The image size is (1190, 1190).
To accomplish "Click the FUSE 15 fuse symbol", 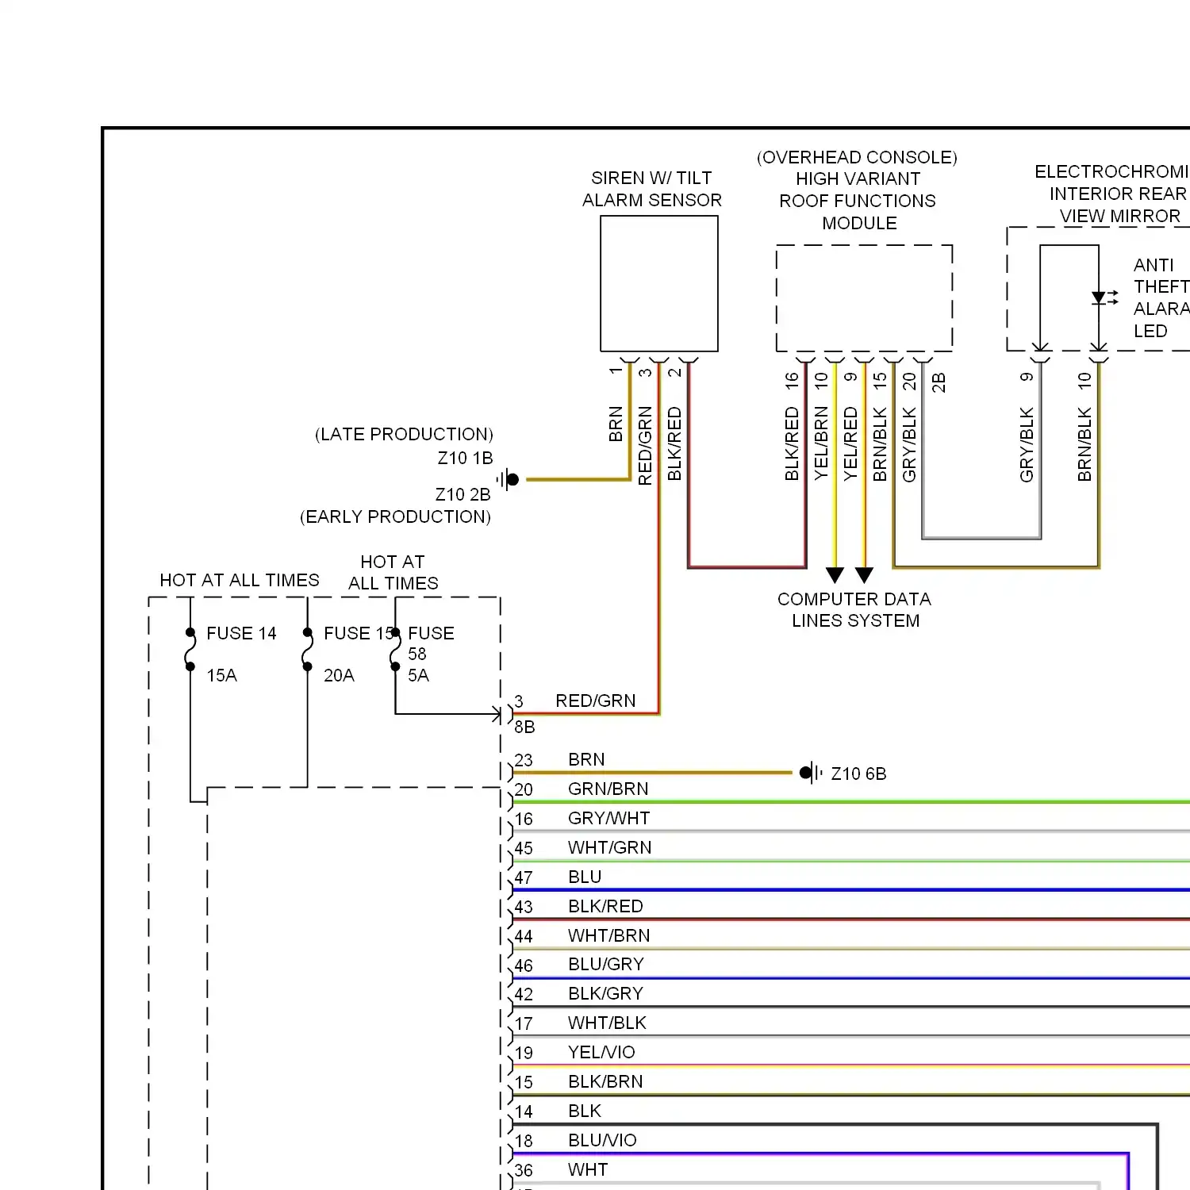I will point(308,649).
